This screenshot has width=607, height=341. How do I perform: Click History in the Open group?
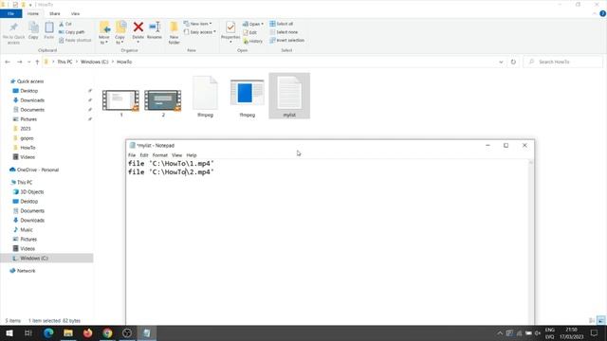point(253,41)
